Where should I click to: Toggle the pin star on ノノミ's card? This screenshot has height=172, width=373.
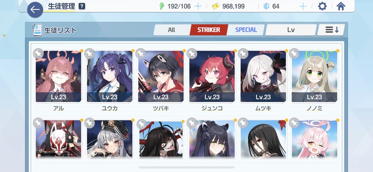pos(294,54)
